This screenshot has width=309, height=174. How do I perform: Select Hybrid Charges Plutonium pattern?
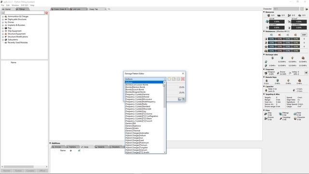144,143
